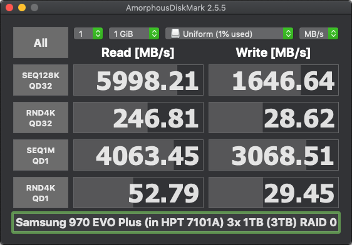Click the 52.79 read result
The image size is (352, 245).
tap(138, 192)
